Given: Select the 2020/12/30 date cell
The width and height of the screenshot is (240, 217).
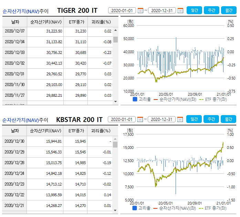Looking at the screenshot, I should click(x=14, y=141).
